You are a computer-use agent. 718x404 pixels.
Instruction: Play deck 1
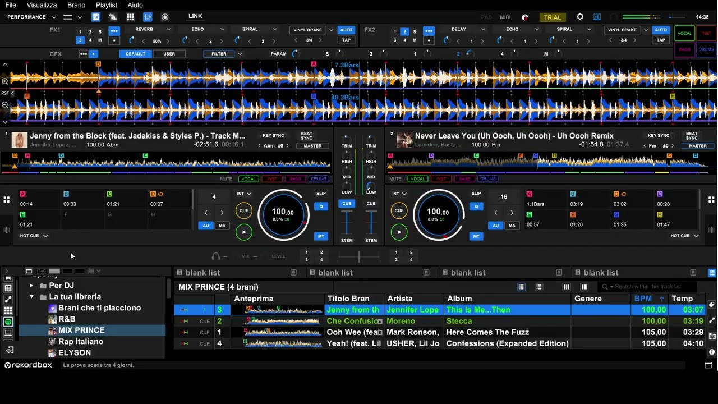[x=244, y=232]
